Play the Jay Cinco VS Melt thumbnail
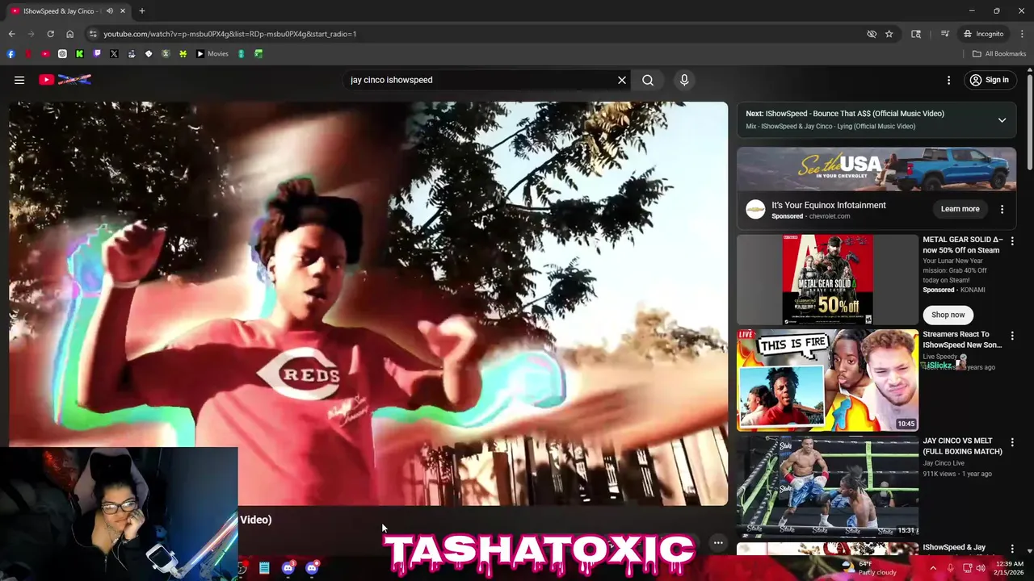 (827, 487)
